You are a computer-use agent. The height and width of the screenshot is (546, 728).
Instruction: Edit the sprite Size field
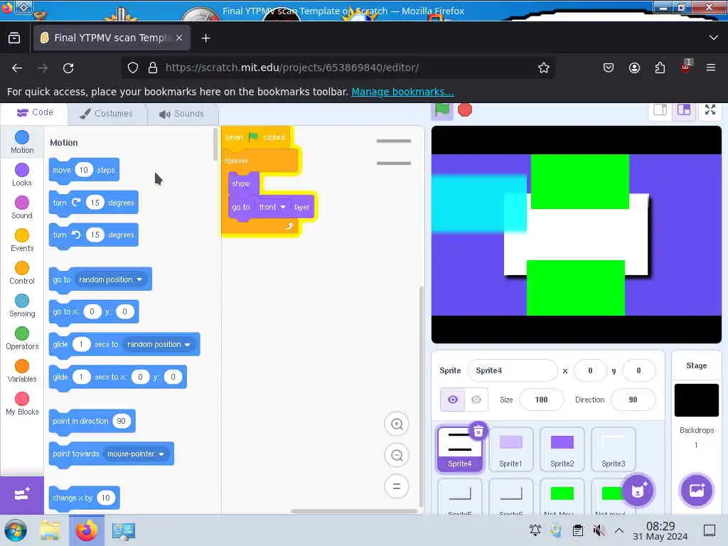point(541,400)
